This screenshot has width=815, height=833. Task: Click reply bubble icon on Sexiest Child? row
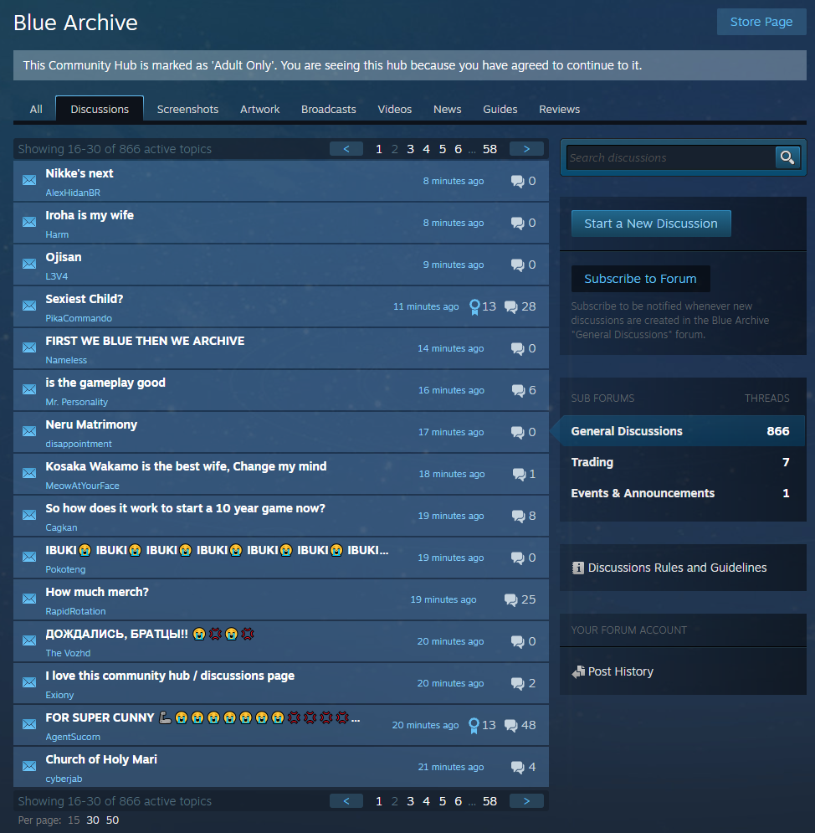click(x=510, y=306)
